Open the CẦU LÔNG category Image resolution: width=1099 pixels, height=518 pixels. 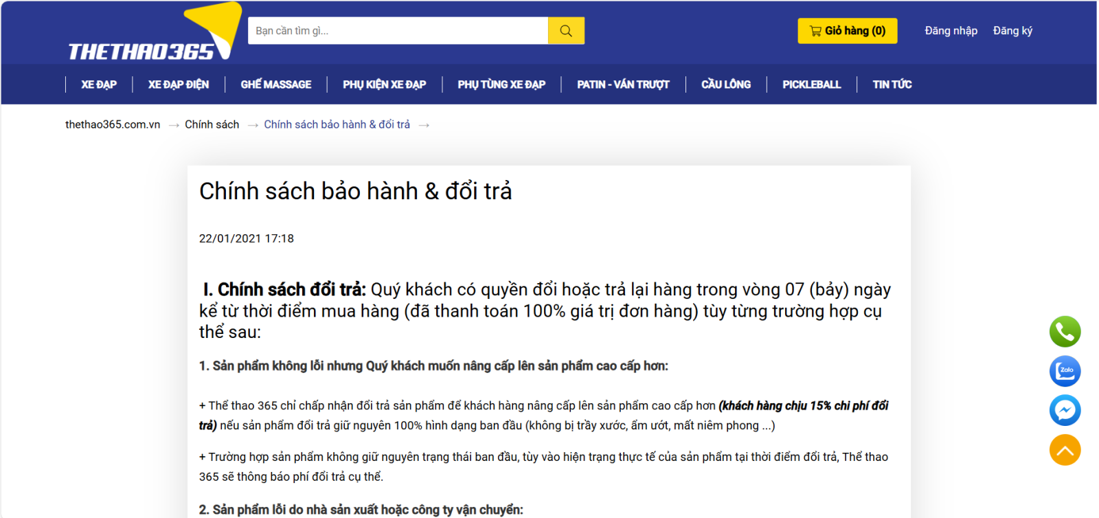tap(726, 85)
